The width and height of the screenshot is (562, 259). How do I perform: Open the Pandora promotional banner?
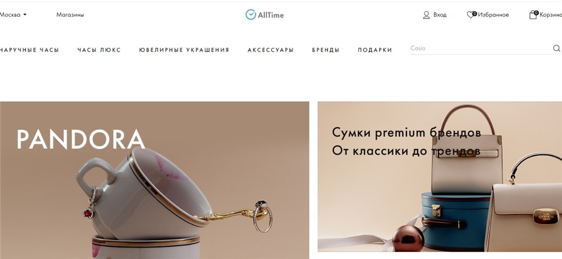[154, 180]
